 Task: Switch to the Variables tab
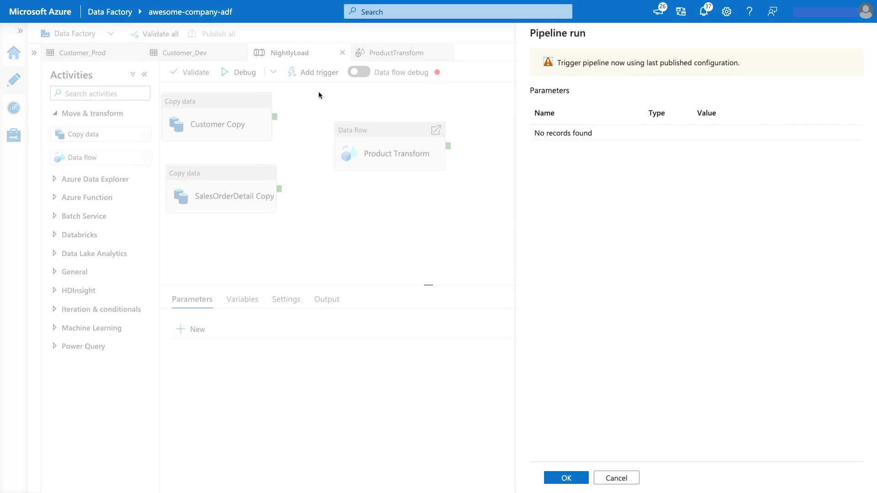tap(242, 299)
